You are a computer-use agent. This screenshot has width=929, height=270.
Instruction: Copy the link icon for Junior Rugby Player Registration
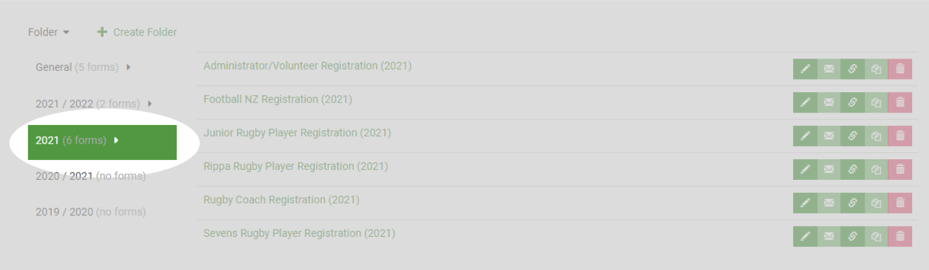(x=852, y=136)
